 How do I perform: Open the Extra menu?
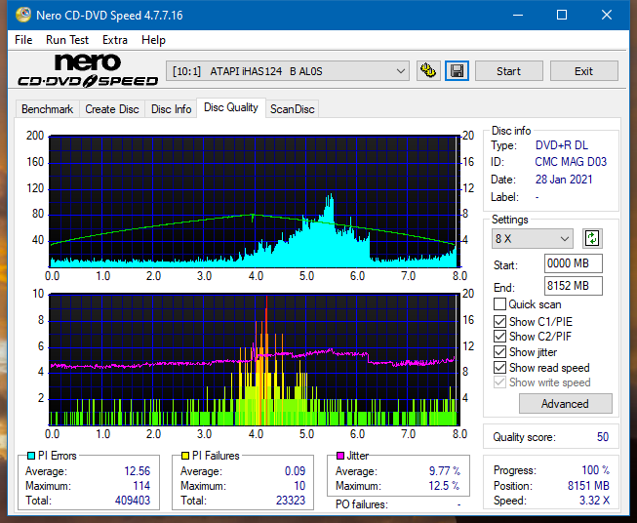(115, 40)
